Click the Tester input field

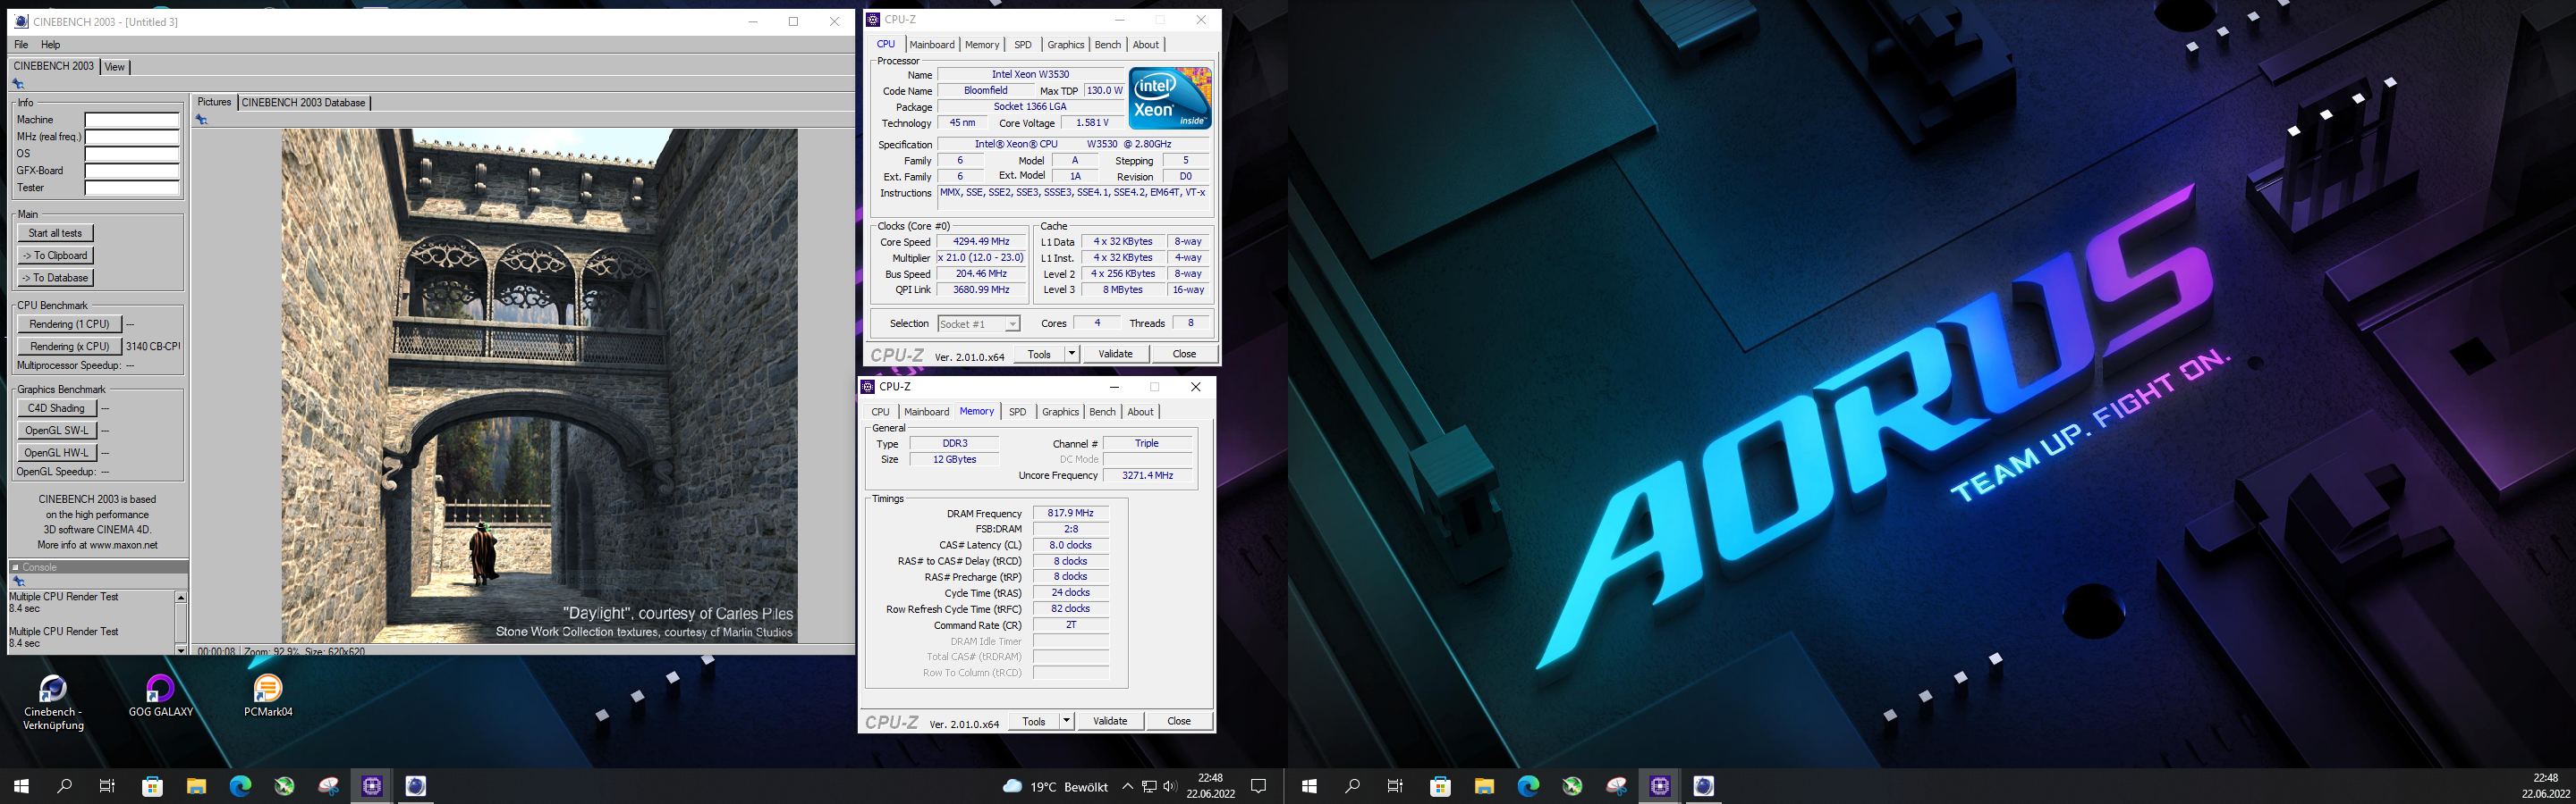tap(132, 188)
